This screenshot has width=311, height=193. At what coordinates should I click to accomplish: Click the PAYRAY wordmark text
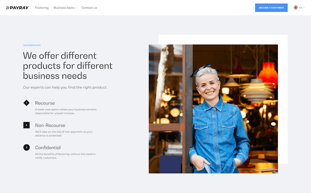[x=19, y=8]
